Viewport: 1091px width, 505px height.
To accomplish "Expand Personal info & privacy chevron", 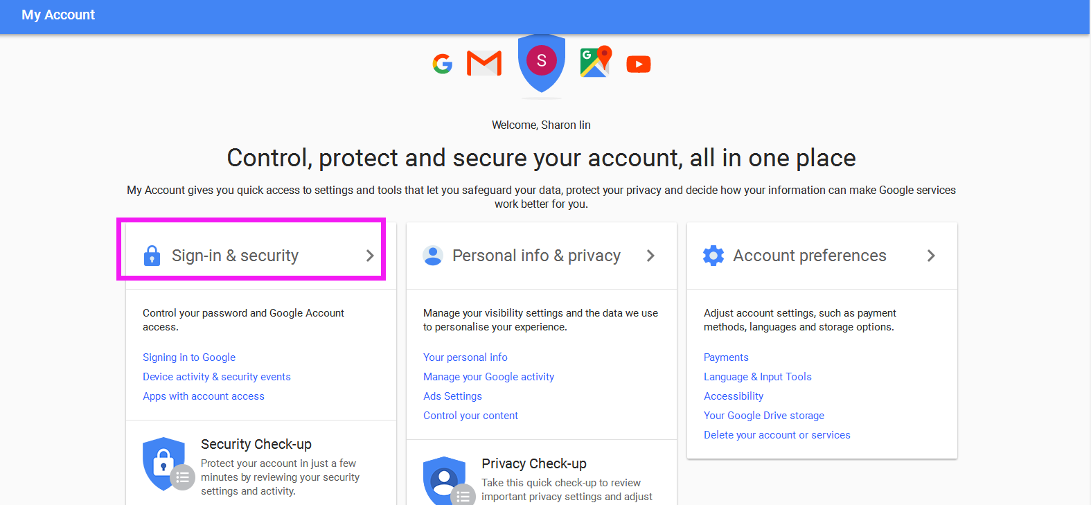I will (650, 256).
